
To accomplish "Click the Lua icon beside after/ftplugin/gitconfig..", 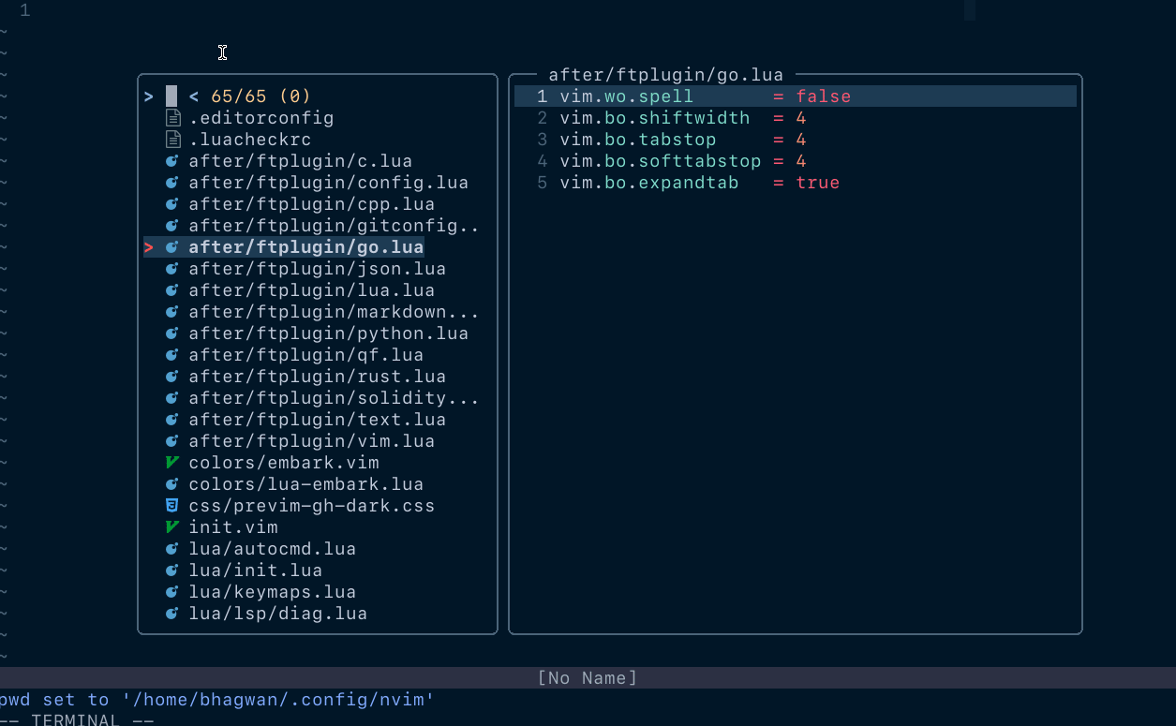I will [172, 226].
